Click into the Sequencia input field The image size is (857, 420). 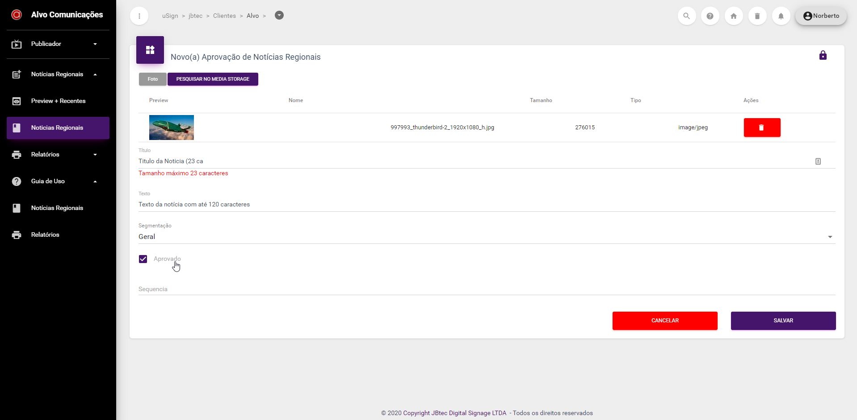(487, 289)
